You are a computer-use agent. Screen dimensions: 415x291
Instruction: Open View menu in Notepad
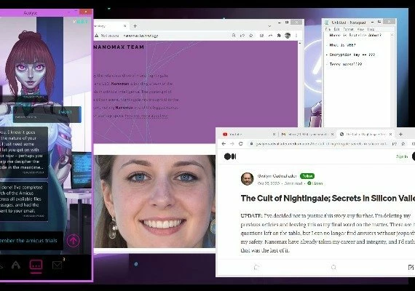pos(360,29)
